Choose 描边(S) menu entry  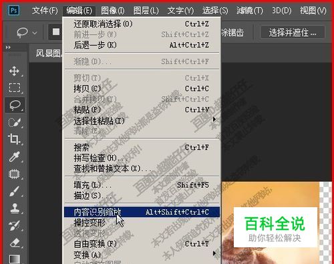tap(142, 196)
